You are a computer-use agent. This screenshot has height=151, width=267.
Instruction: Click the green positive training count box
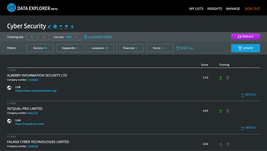coord(32,37)
